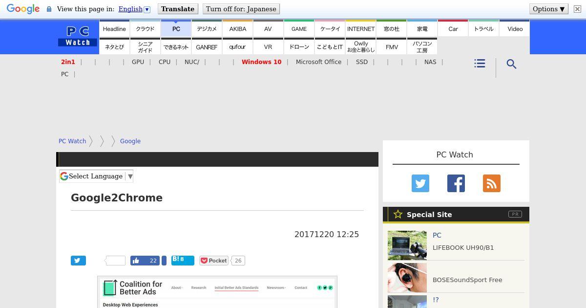Open the ドローン tab
Viewport: 586px width, 308px height.
coord(299,46)
